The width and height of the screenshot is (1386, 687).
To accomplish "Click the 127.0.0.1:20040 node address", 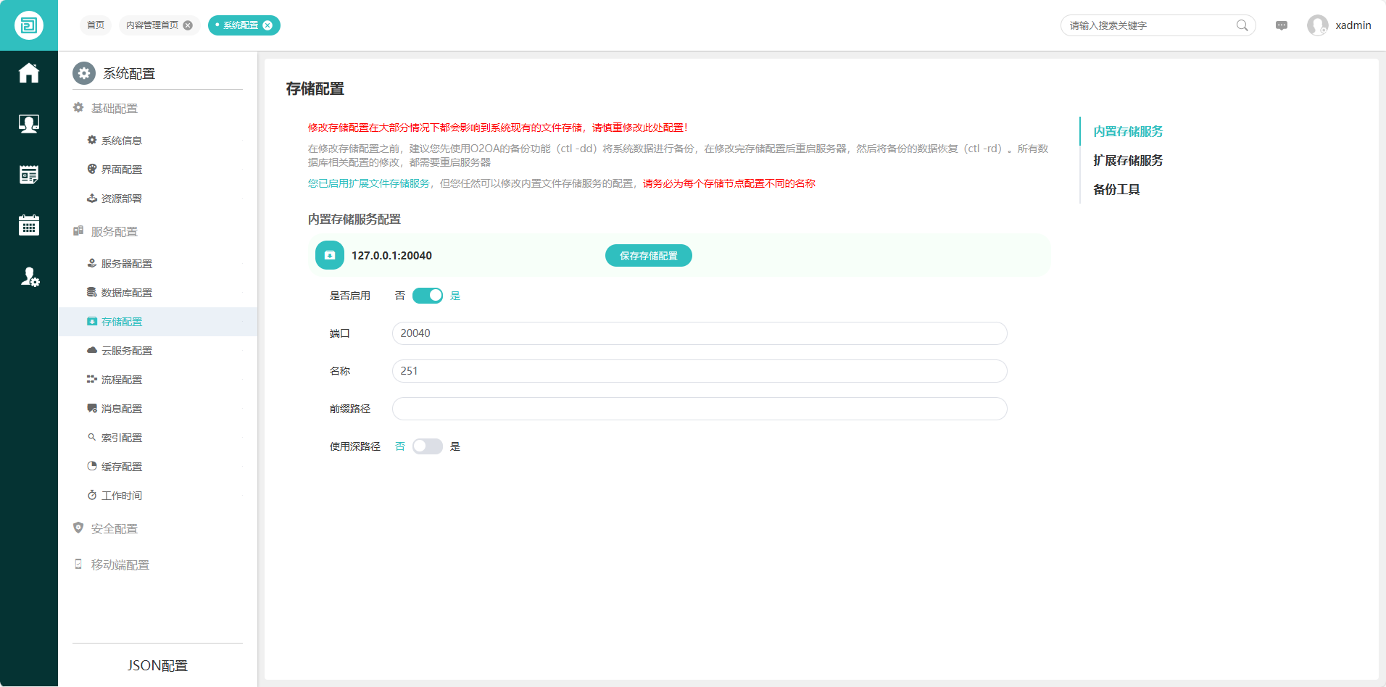I will (x=391, y=255).
